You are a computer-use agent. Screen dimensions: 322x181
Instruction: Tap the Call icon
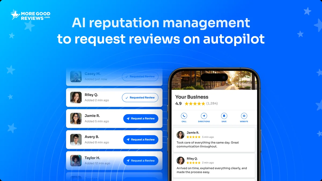[x=184, y=116]
